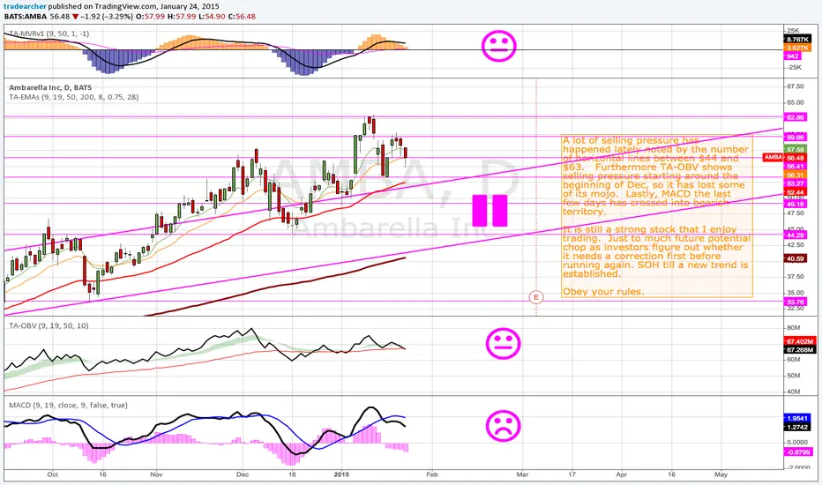Click the 50M tick on OBV axis
This screenshot has width=822, height=485.
pyautogui.click(x=793, y=376)
